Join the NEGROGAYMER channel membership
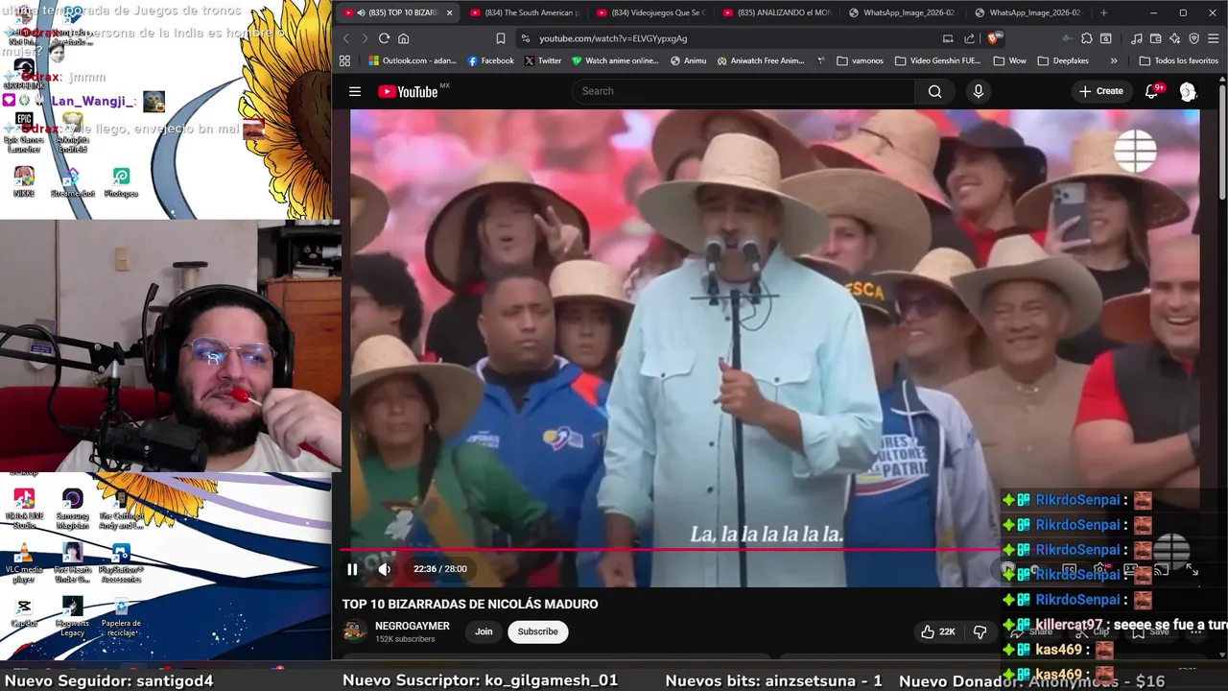 point(484,631)
